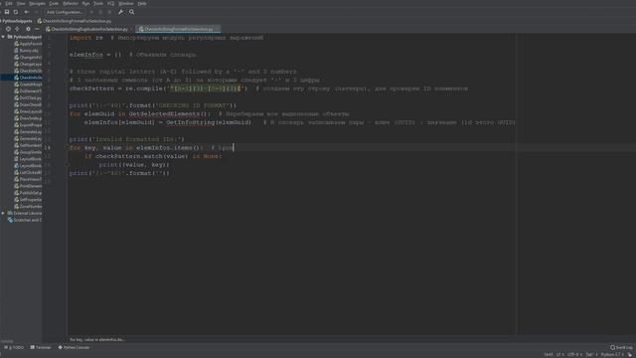Open Settings via the wrench icon
Image resolution: width=636 pixels, height=358 pixels.
click(120, 12)
